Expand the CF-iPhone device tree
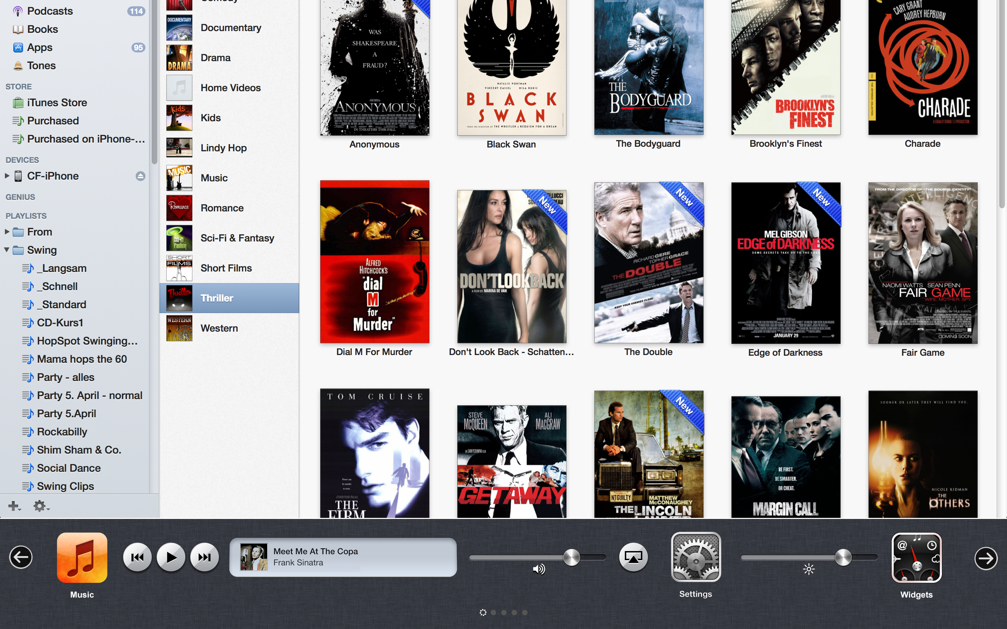 pyautogui.click(x=7, y=175)
